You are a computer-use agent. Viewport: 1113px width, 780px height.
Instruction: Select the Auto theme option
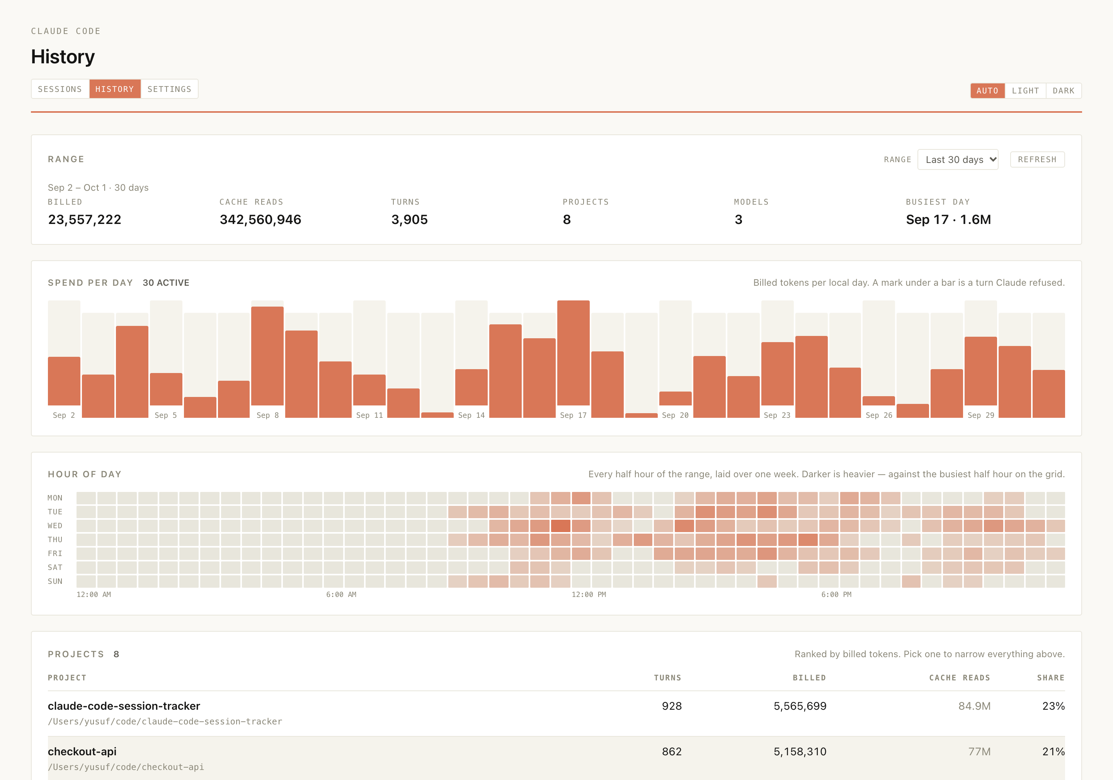987,91
